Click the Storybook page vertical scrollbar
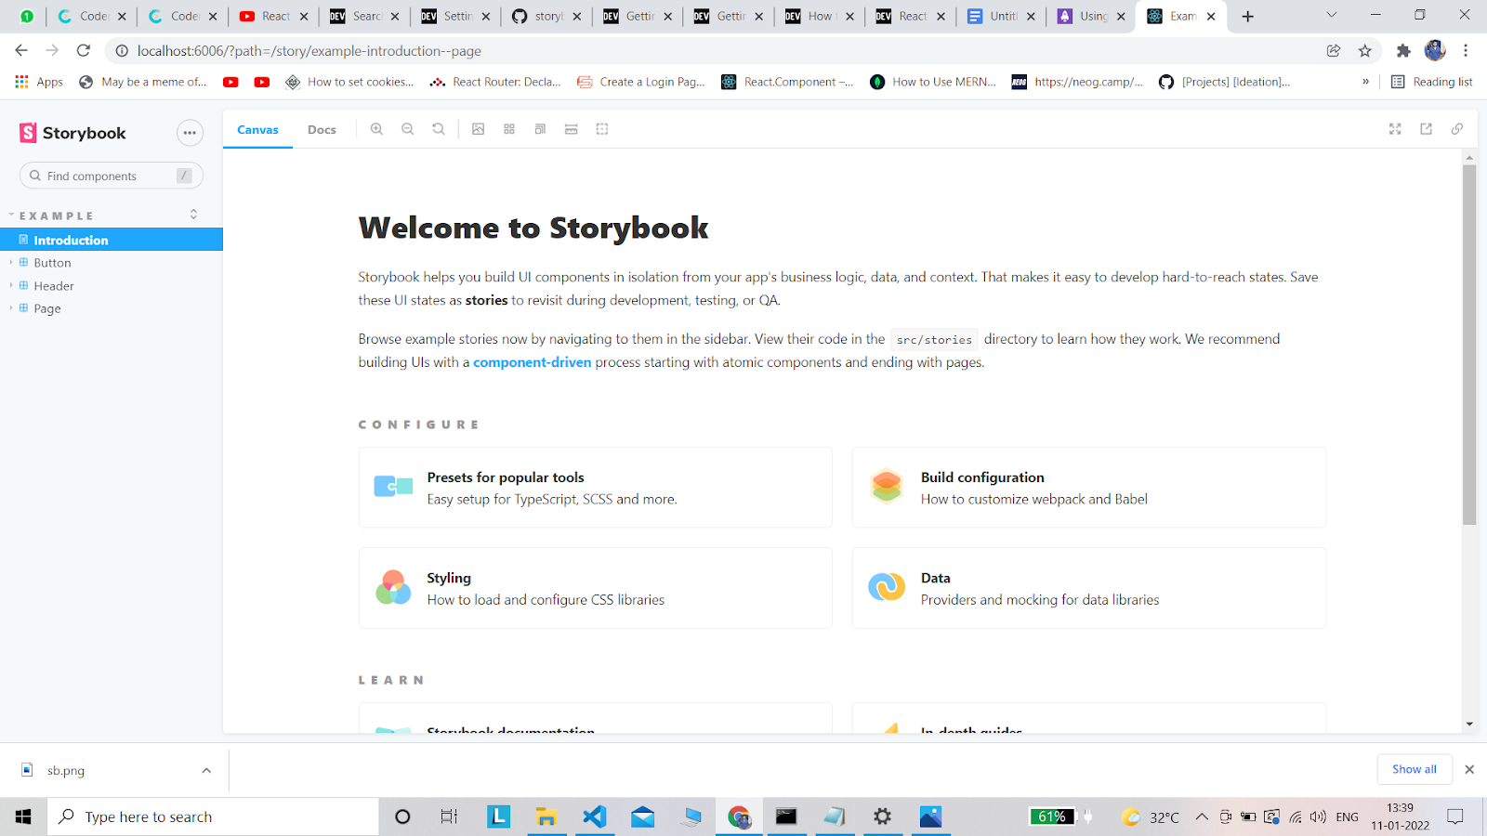 pyautogui.click(x=1469, y=345)
